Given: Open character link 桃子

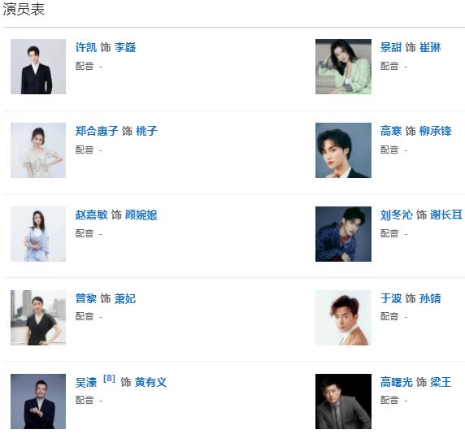Looking at the screenshot, I should click(146, 131).
